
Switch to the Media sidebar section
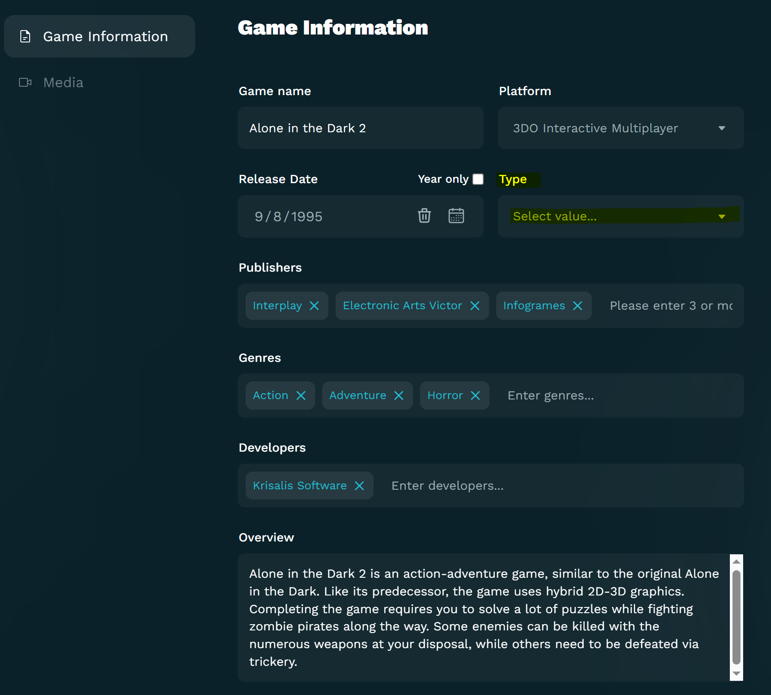click(51, 83)
